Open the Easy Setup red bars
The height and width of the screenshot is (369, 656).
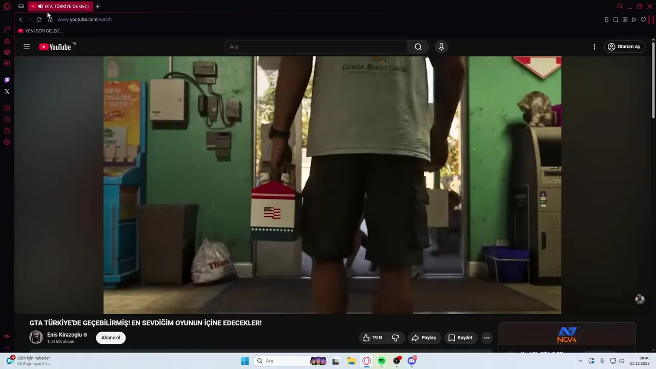point(651,19)
